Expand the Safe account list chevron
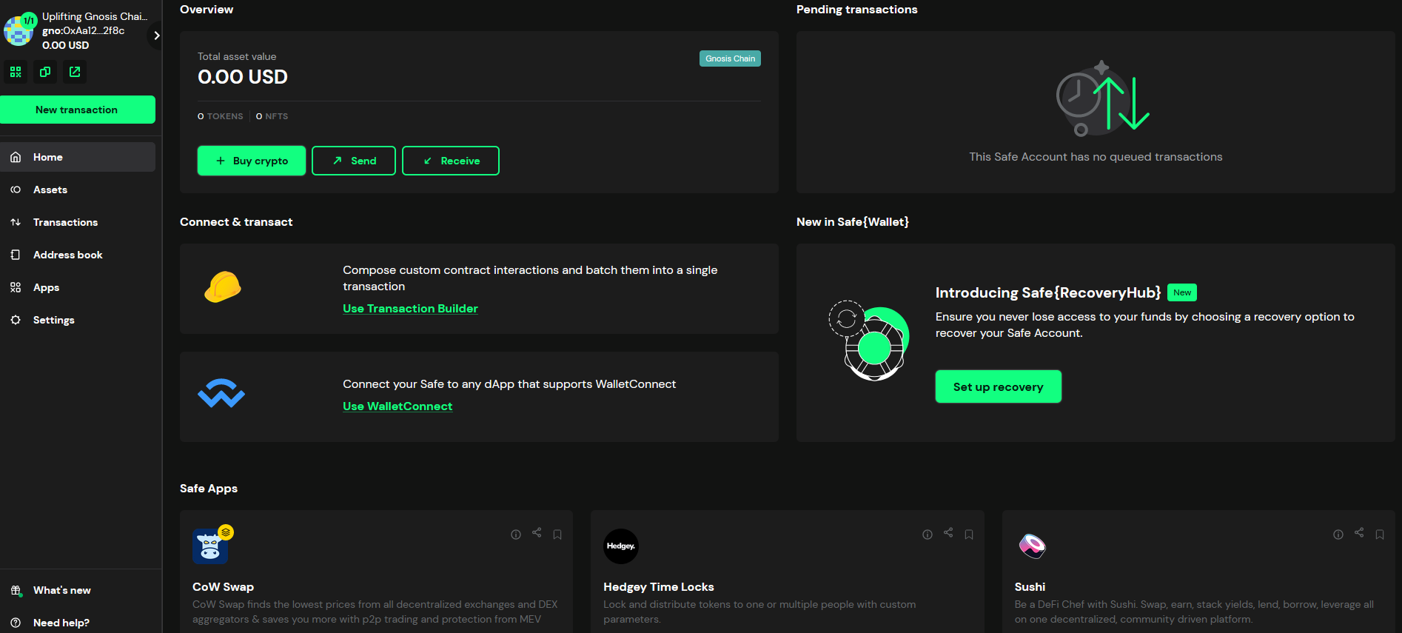The image size is (1402, 633). point(156,35)
